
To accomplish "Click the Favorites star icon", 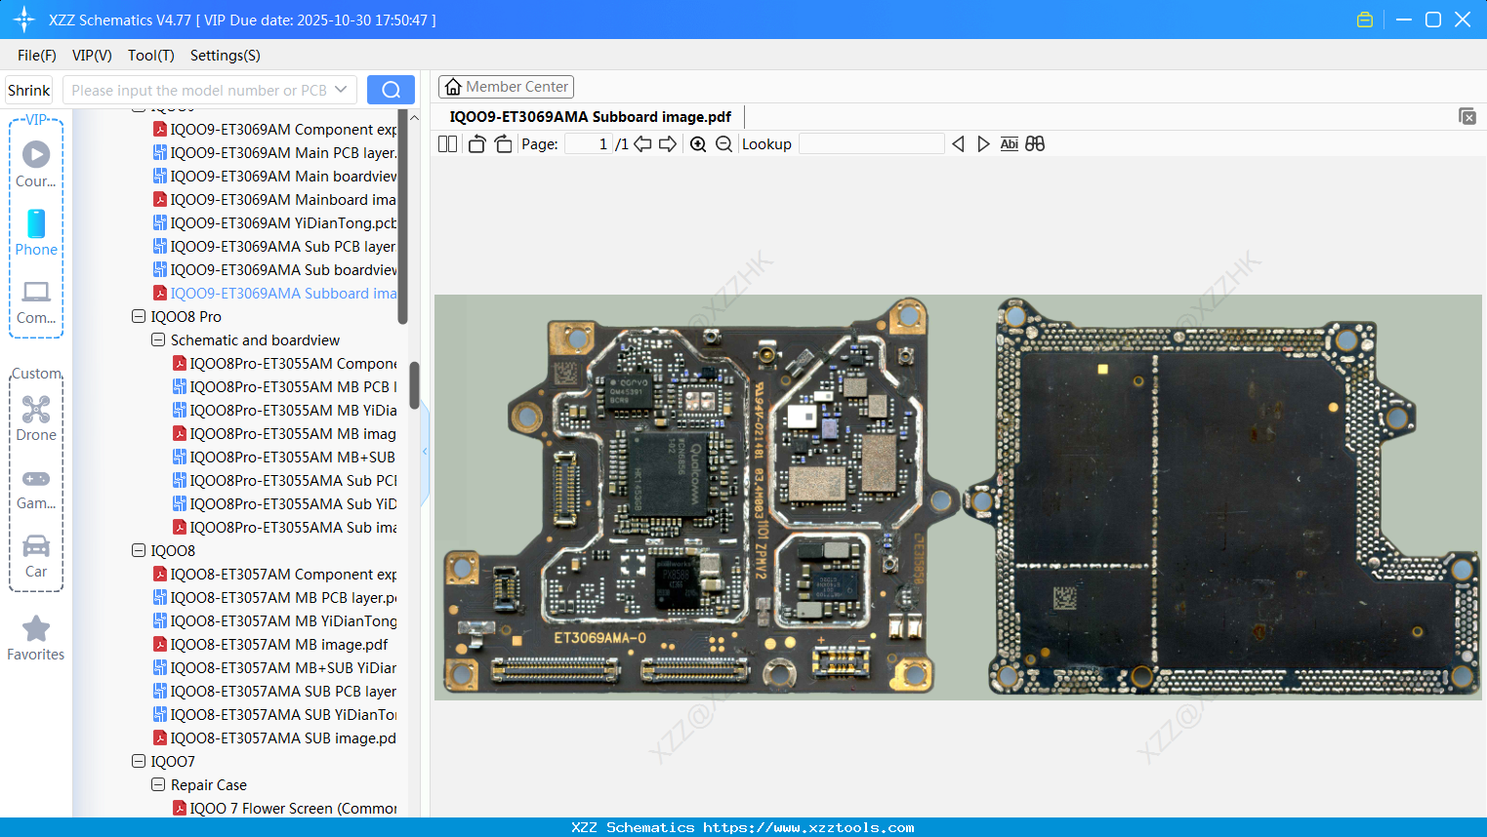I will tap(35, 627).
